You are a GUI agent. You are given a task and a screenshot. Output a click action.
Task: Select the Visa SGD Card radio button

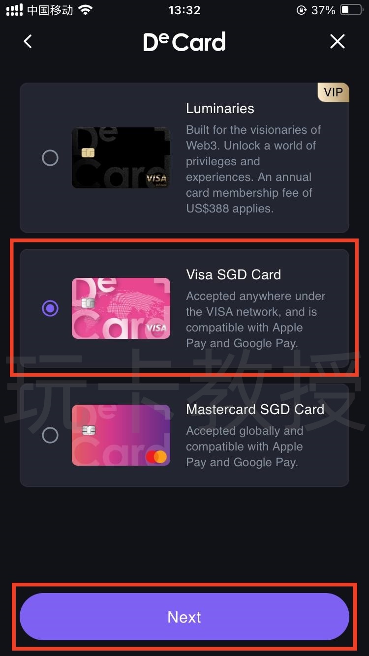point(50,308)
